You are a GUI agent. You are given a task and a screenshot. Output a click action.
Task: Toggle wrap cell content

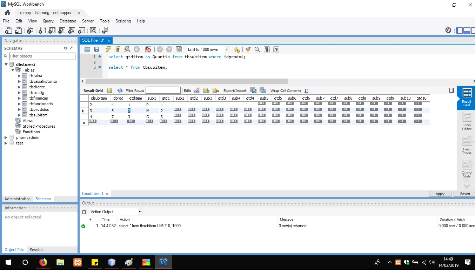pos(306,90)
